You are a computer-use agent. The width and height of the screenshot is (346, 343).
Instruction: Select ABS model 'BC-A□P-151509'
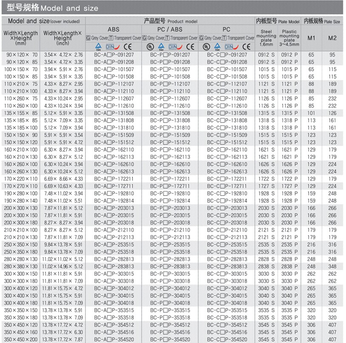pos(114,135)
